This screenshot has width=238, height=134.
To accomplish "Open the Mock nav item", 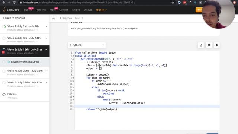I will (52, 10).
